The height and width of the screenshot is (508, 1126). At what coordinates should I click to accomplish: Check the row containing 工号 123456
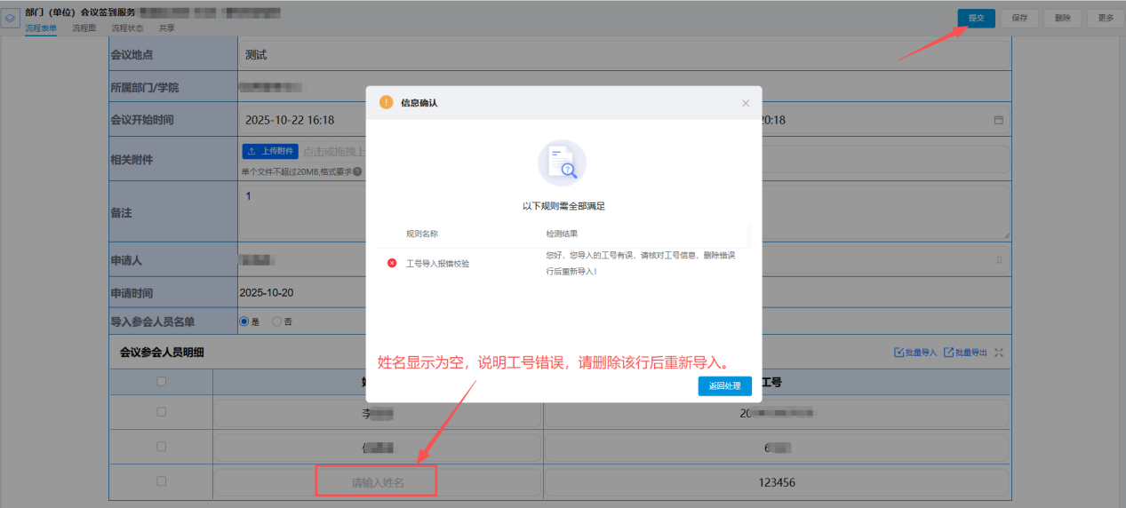point(161,481)
